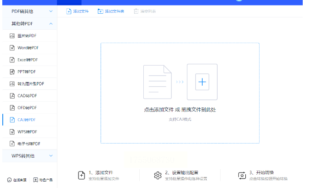Click 点击添加文件 或 拖拽文件到此处 text
311x188 pixels.
180,110
